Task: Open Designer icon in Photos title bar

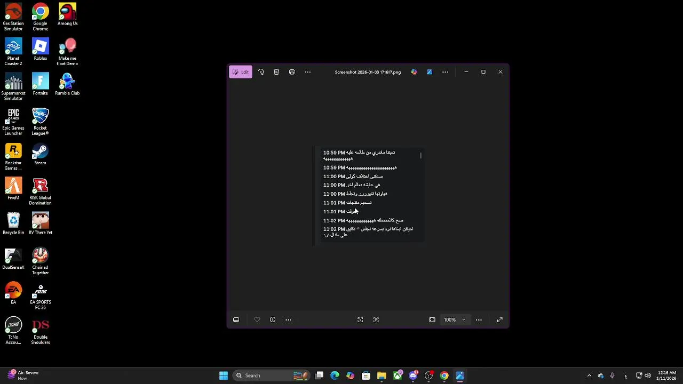Action: click(x=430, y=72)
